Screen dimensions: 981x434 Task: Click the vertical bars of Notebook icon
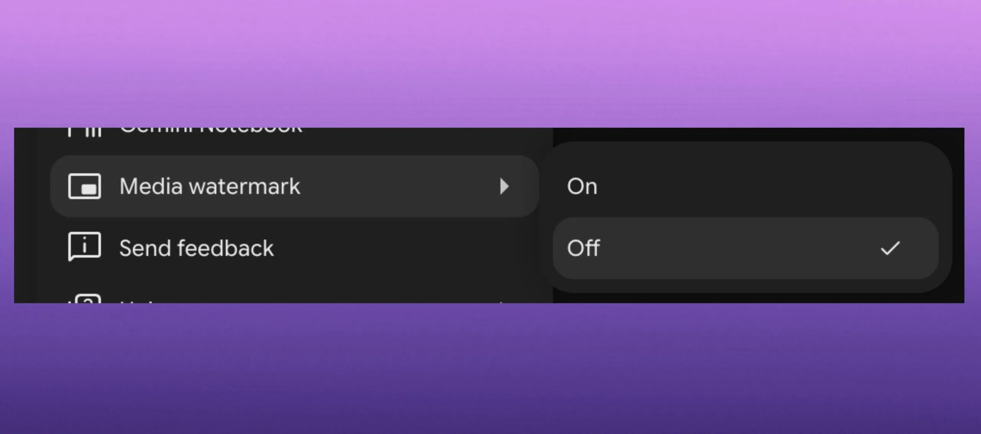94,132
